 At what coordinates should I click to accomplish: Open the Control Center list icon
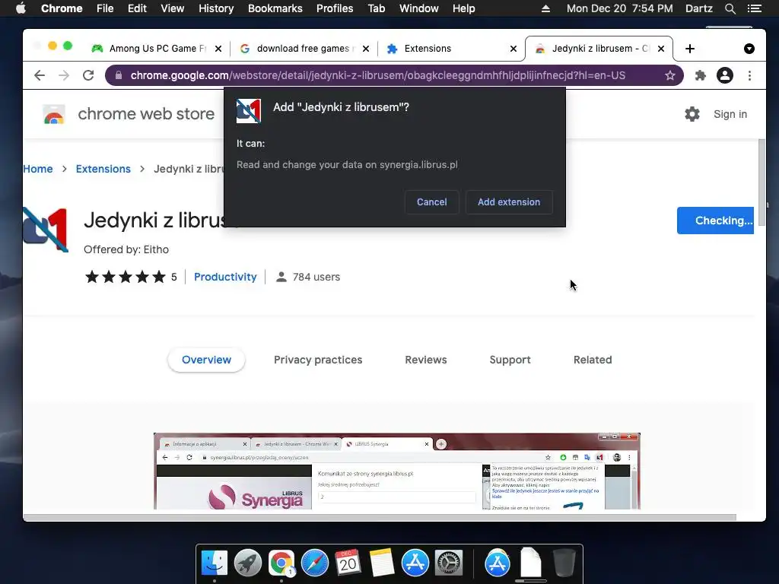[x=755, y=8]
